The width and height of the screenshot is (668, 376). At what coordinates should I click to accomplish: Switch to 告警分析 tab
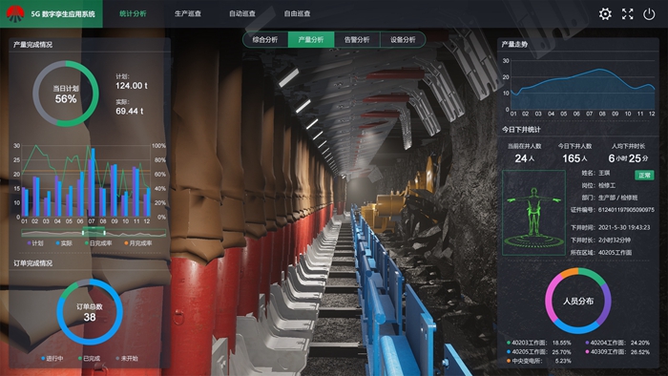click(357, 39)
